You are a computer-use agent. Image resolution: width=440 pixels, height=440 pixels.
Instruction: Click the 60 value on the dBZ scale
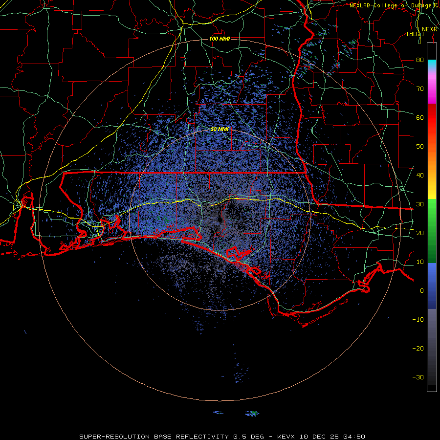(x=420, y=117)
